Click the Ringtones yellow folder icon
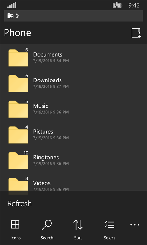This screenshot has width=147, height=245. (x=18, y=161)
